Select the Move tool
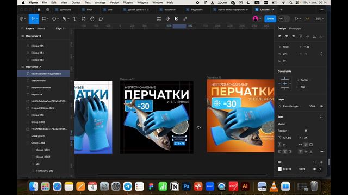The width and height of the screenshot is (348, 195). [x=33, y=19]
